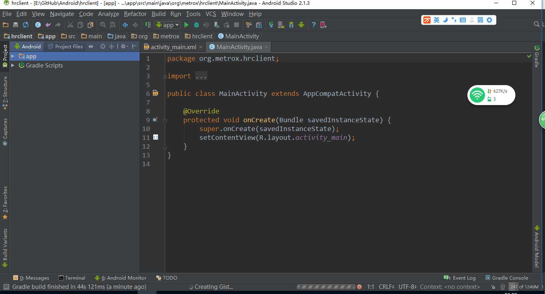Image resolution: width=545 pixels, height=294 pixels.
Task: Open the app run configuration dropdown
Action: [x=168, y=25]
